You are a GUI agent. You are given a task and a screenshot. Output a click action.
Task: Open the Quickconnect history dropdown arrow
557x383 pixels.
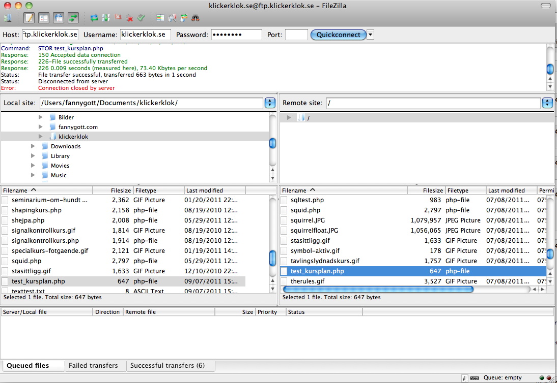(370, 35)
